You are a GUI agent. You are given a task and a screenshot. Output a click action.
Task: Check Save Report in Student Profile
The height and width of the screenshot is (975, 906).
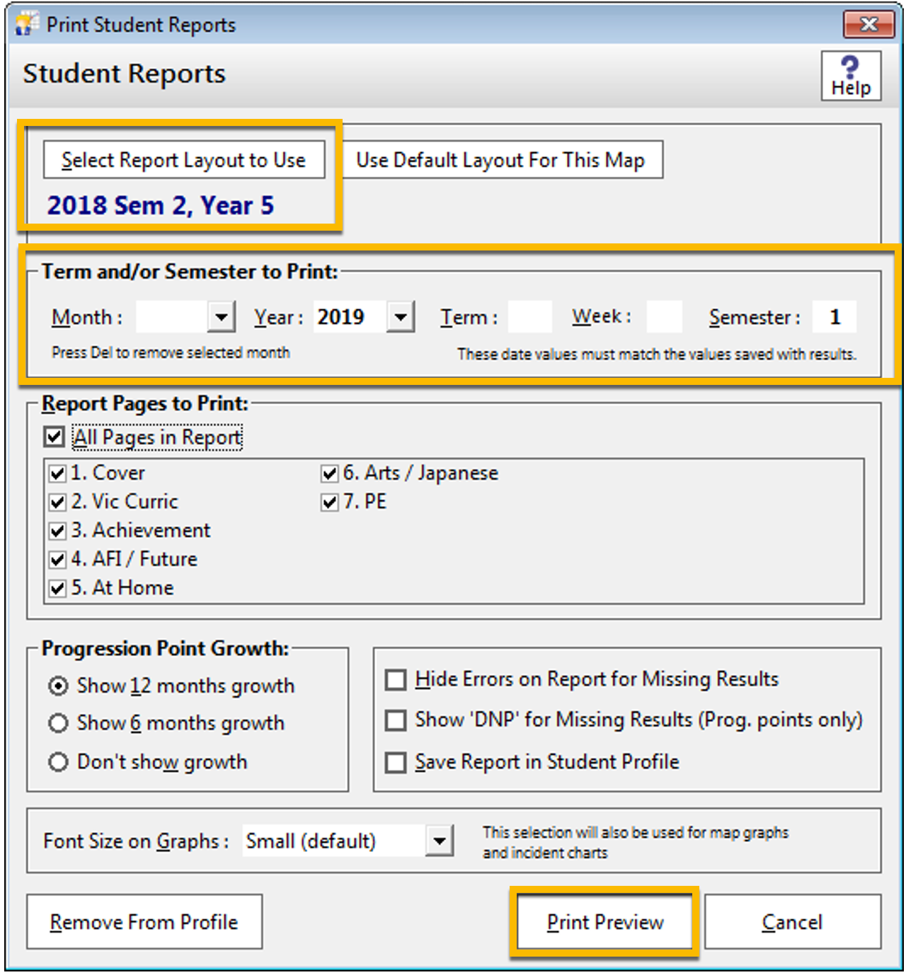[x=396, y=761]
